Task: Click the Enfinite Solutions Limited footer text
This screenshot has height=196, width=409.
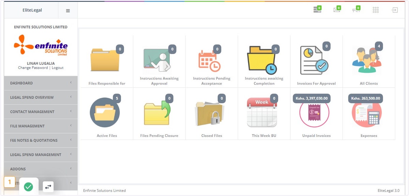Action: [x=104, y=191]
